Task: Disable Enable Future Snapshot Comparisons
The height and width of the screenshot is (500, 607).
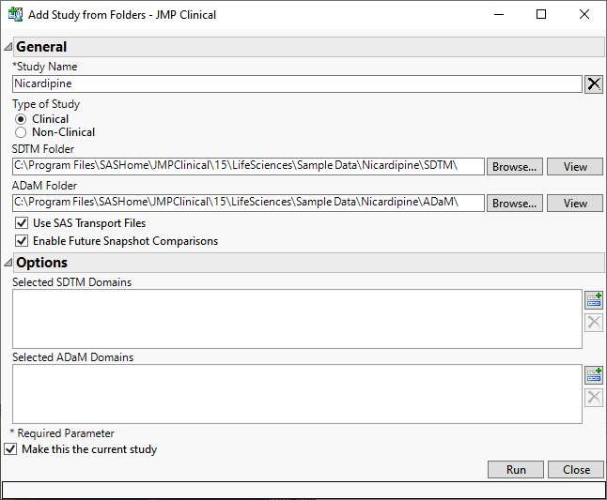Action: (22, 241)
